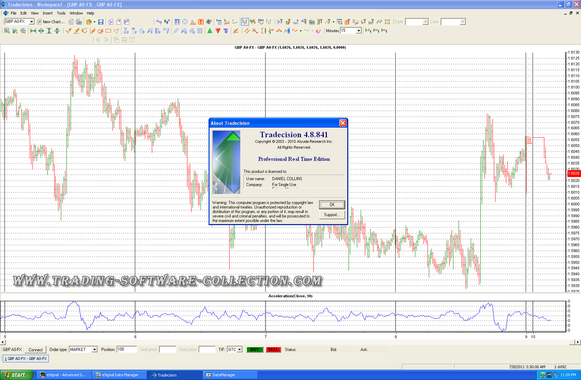Click the crosshair cursor icon

pos(185,22)
